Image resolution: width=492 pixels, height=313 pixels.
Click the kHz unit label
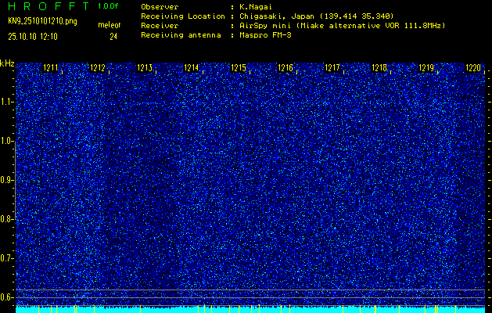point(7,63)
